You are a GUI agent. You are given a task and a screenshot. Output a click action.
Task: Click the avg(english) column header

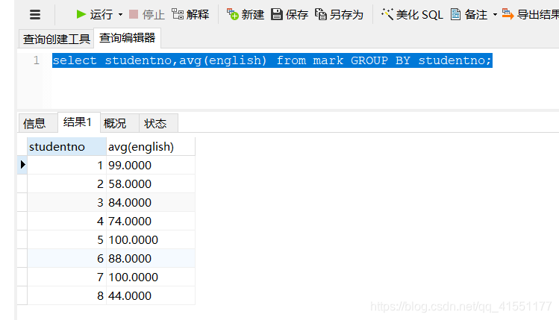pos(151,146)
